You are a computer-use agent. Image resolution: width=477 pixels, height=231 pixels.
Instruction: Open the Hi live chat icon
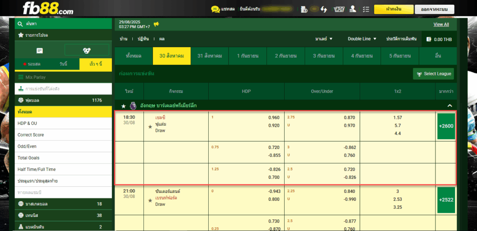pyautogui.click(x=215, y=9)
